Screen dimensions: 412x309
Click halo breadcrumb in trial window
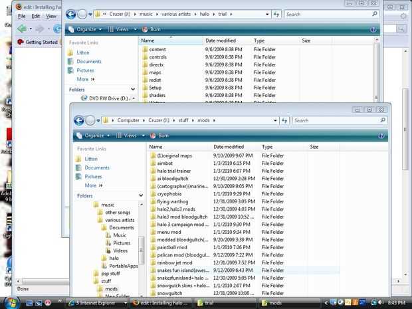(205, 14)
